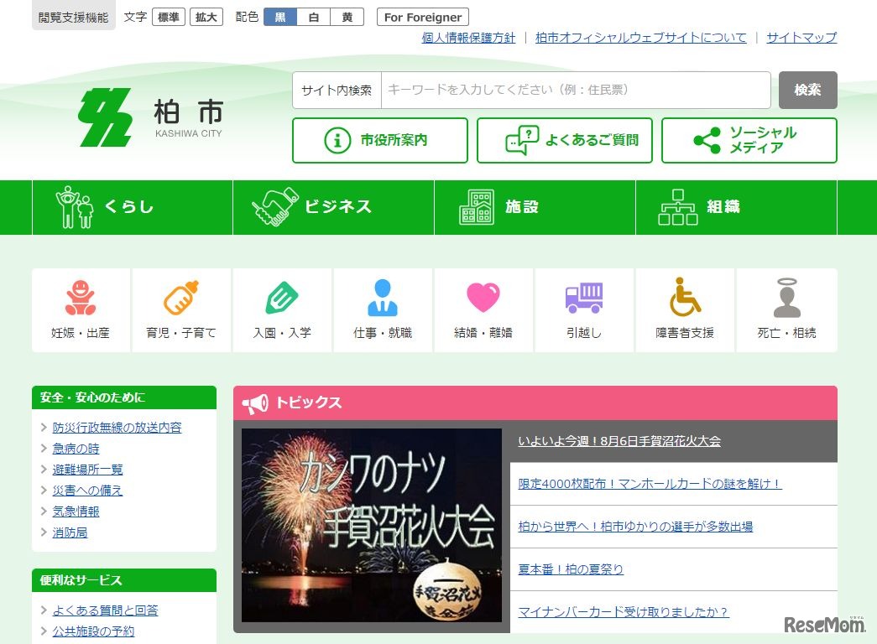Click the 入園・入学 pencil icon
877x644 pixels.
(282, 309)
